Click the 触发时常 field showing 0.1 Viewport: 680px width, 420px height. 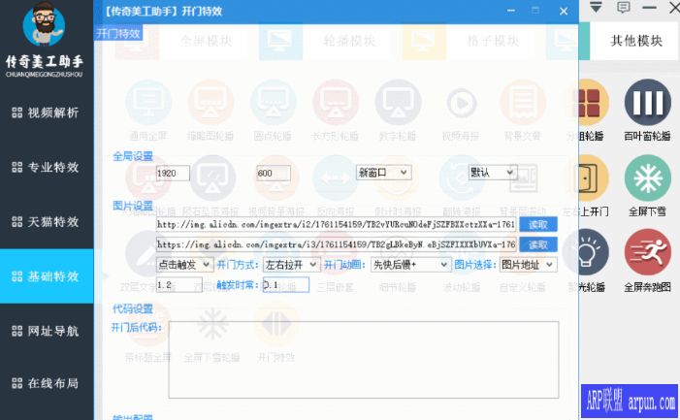click(x=286, y=285)
